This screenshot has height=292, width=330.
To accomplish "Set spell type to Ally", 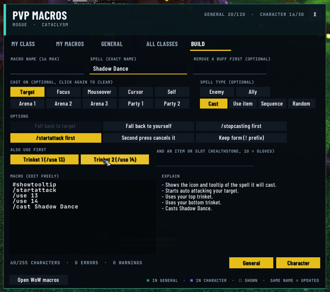I will (x=253, y=92).
